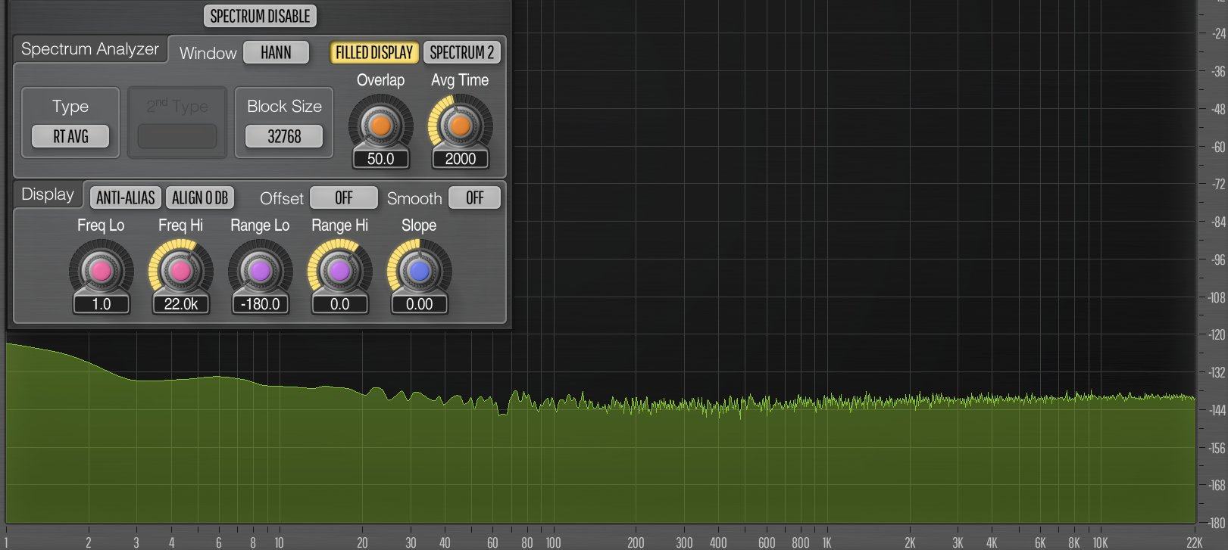Click the Freq Lo pink knob
The width and height of the screenshot is (1228, 550).
pos(101,271)
